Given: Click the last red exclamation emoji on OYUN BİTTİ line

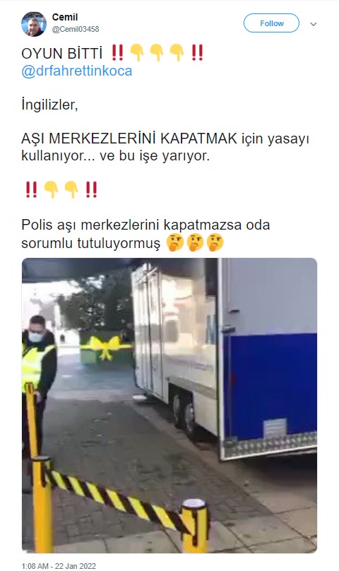Looking at the screenshot, I should coord(197,53).
